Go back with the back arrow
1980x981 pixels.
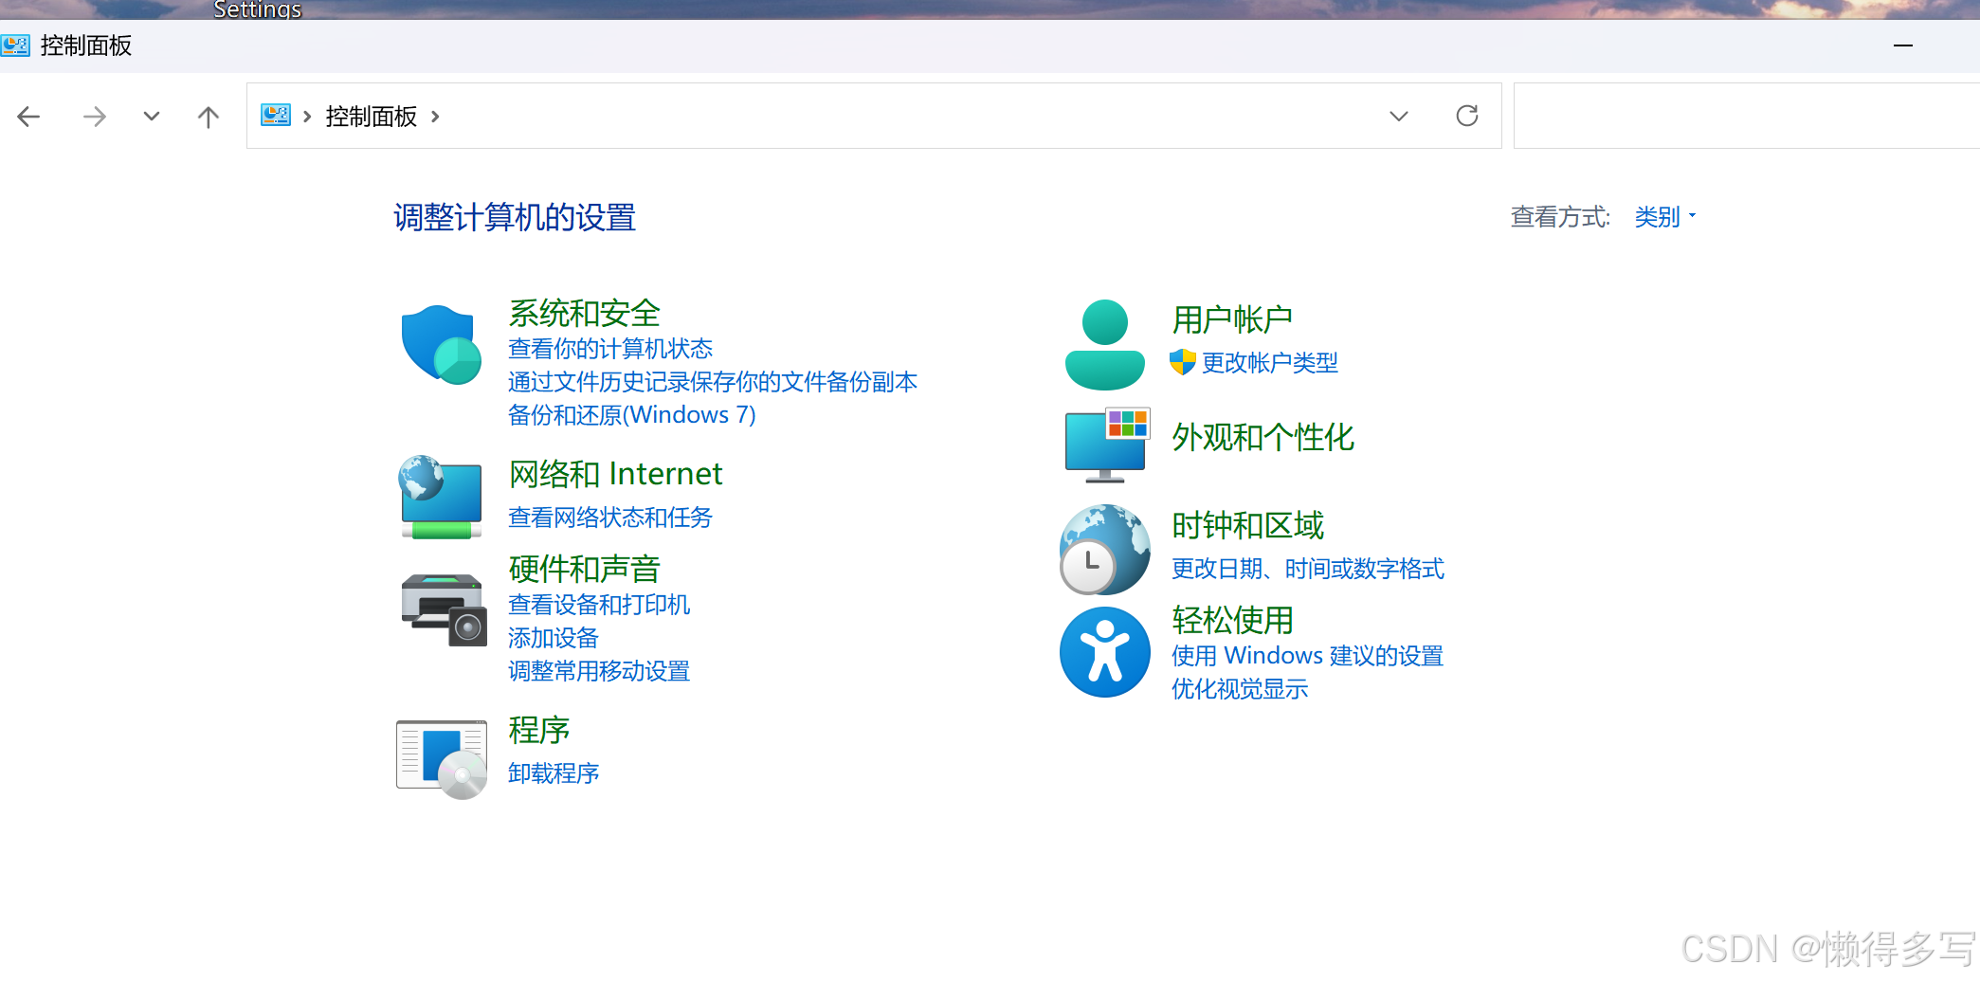[x=28, y=117]
